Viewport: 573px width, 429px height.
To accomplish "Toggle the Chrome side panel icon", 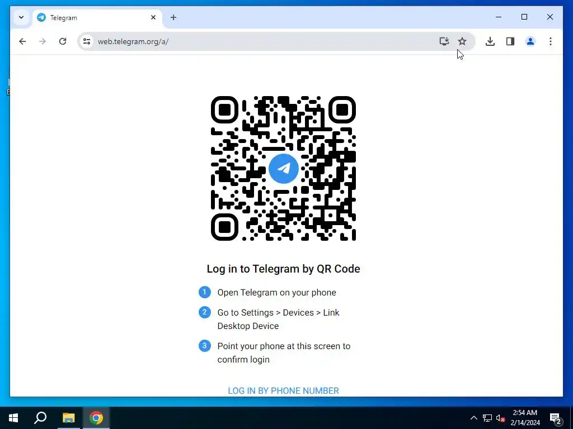I will pyautogui.click(x=510, y=41).
